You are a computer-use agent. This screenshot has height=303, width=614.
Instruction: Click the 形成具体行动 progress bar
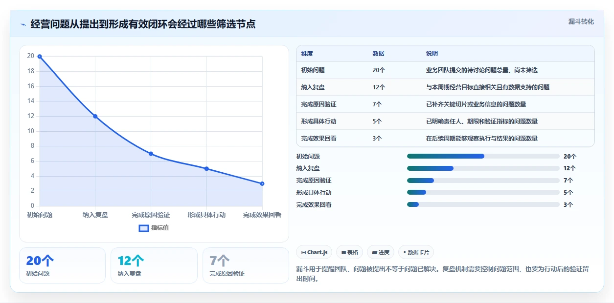[483, 192]
